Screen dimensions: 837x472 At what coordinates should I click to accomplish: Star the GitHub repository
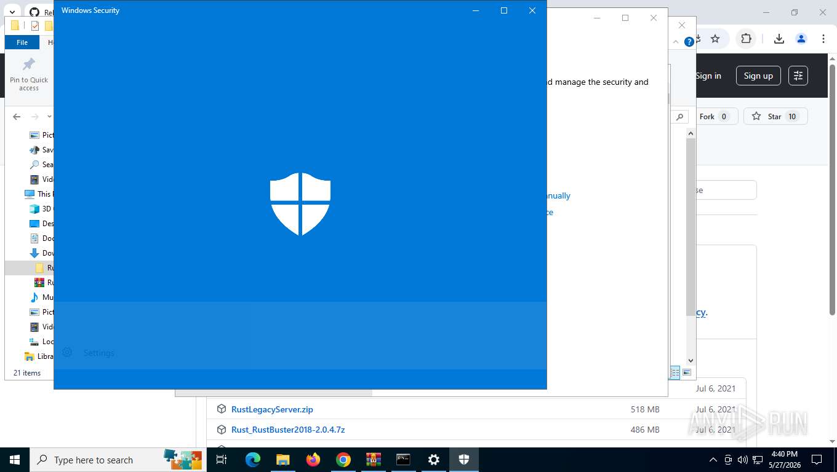point(775,116)
